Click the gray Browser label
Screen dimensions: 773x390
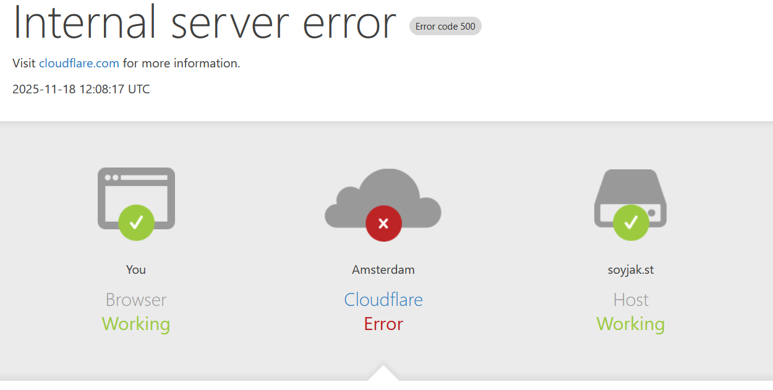point(136,300)
